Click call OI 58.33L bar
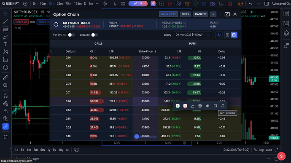The width and height of the screenshot is (291, 163). coord(97,101)
